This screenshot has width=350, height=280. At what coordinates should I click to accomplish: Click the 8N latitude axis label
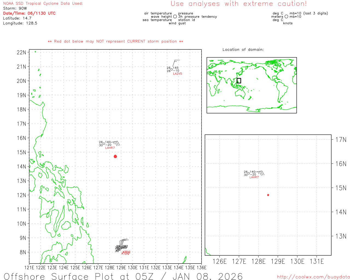pos(23,252)
